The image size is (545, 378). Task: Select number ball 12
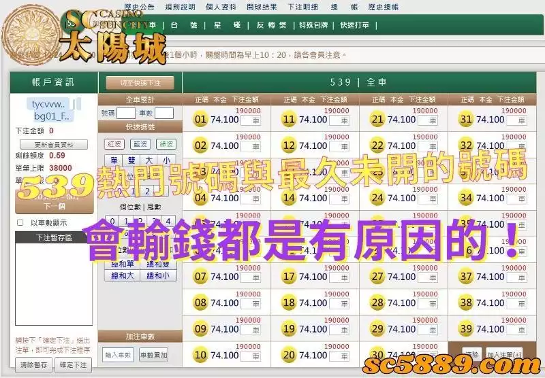289,145
